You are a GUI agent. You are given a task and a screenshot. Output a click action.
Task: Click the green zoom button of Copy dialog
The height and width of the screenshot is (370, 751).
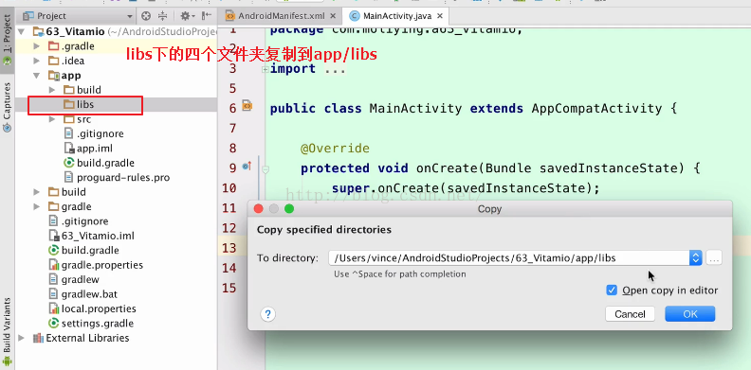tap(289, 209)
